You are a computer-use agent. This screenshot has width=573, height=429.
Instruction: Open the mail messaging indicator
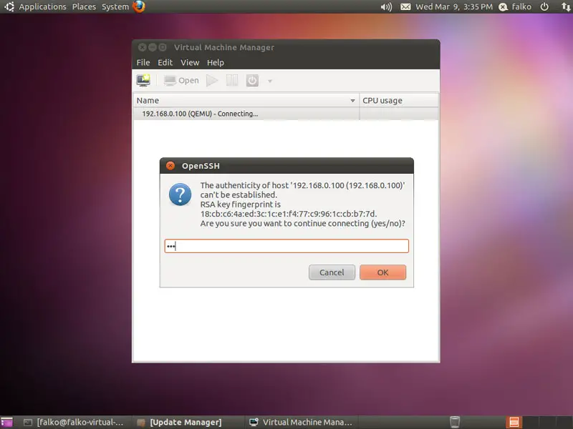405,7
